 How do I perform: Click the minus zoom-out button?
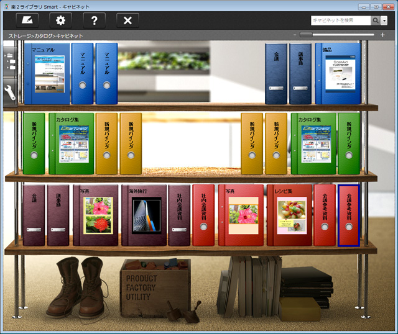coord(295,35)
